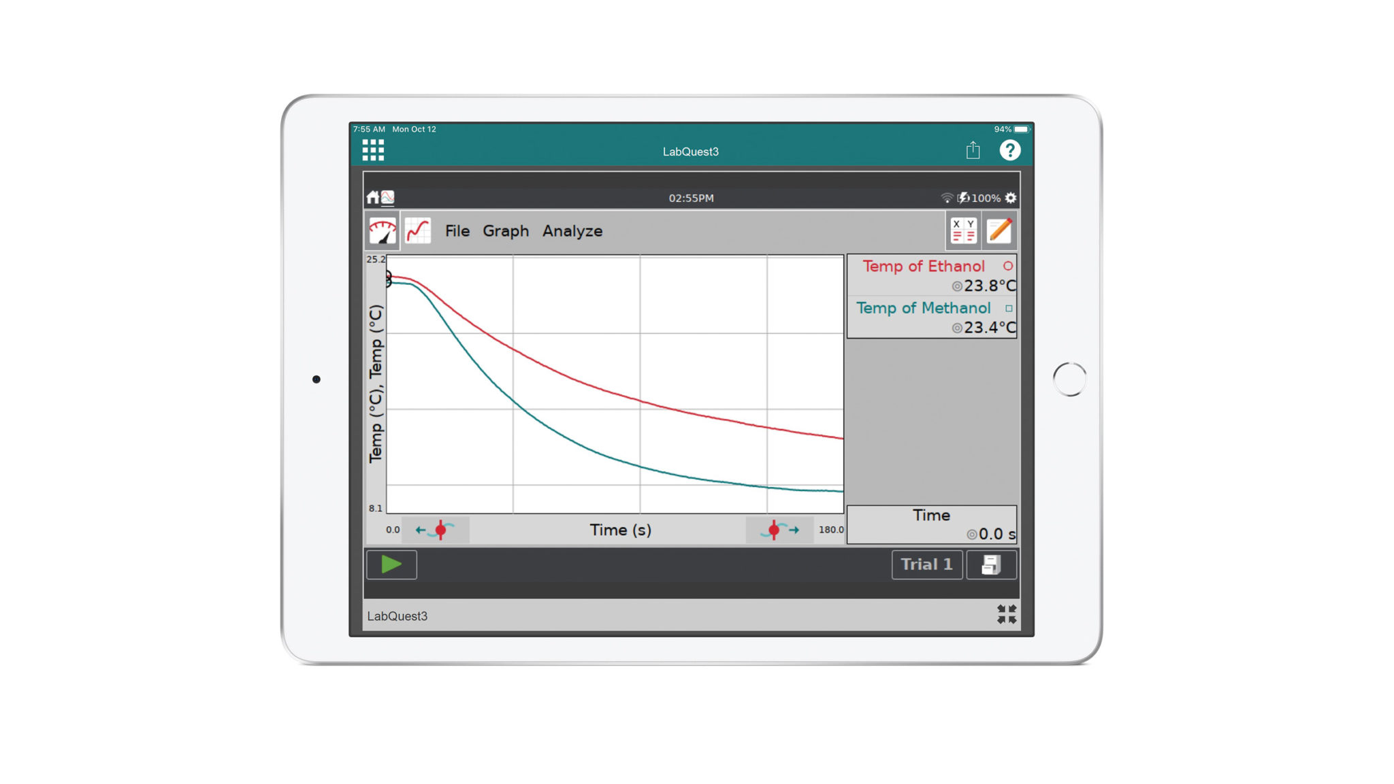The width and height of the screenshot is (1394, 784).
Task: Toggle the Temp of Ethanol plot marker
Action: click(x=1009, y=267)
